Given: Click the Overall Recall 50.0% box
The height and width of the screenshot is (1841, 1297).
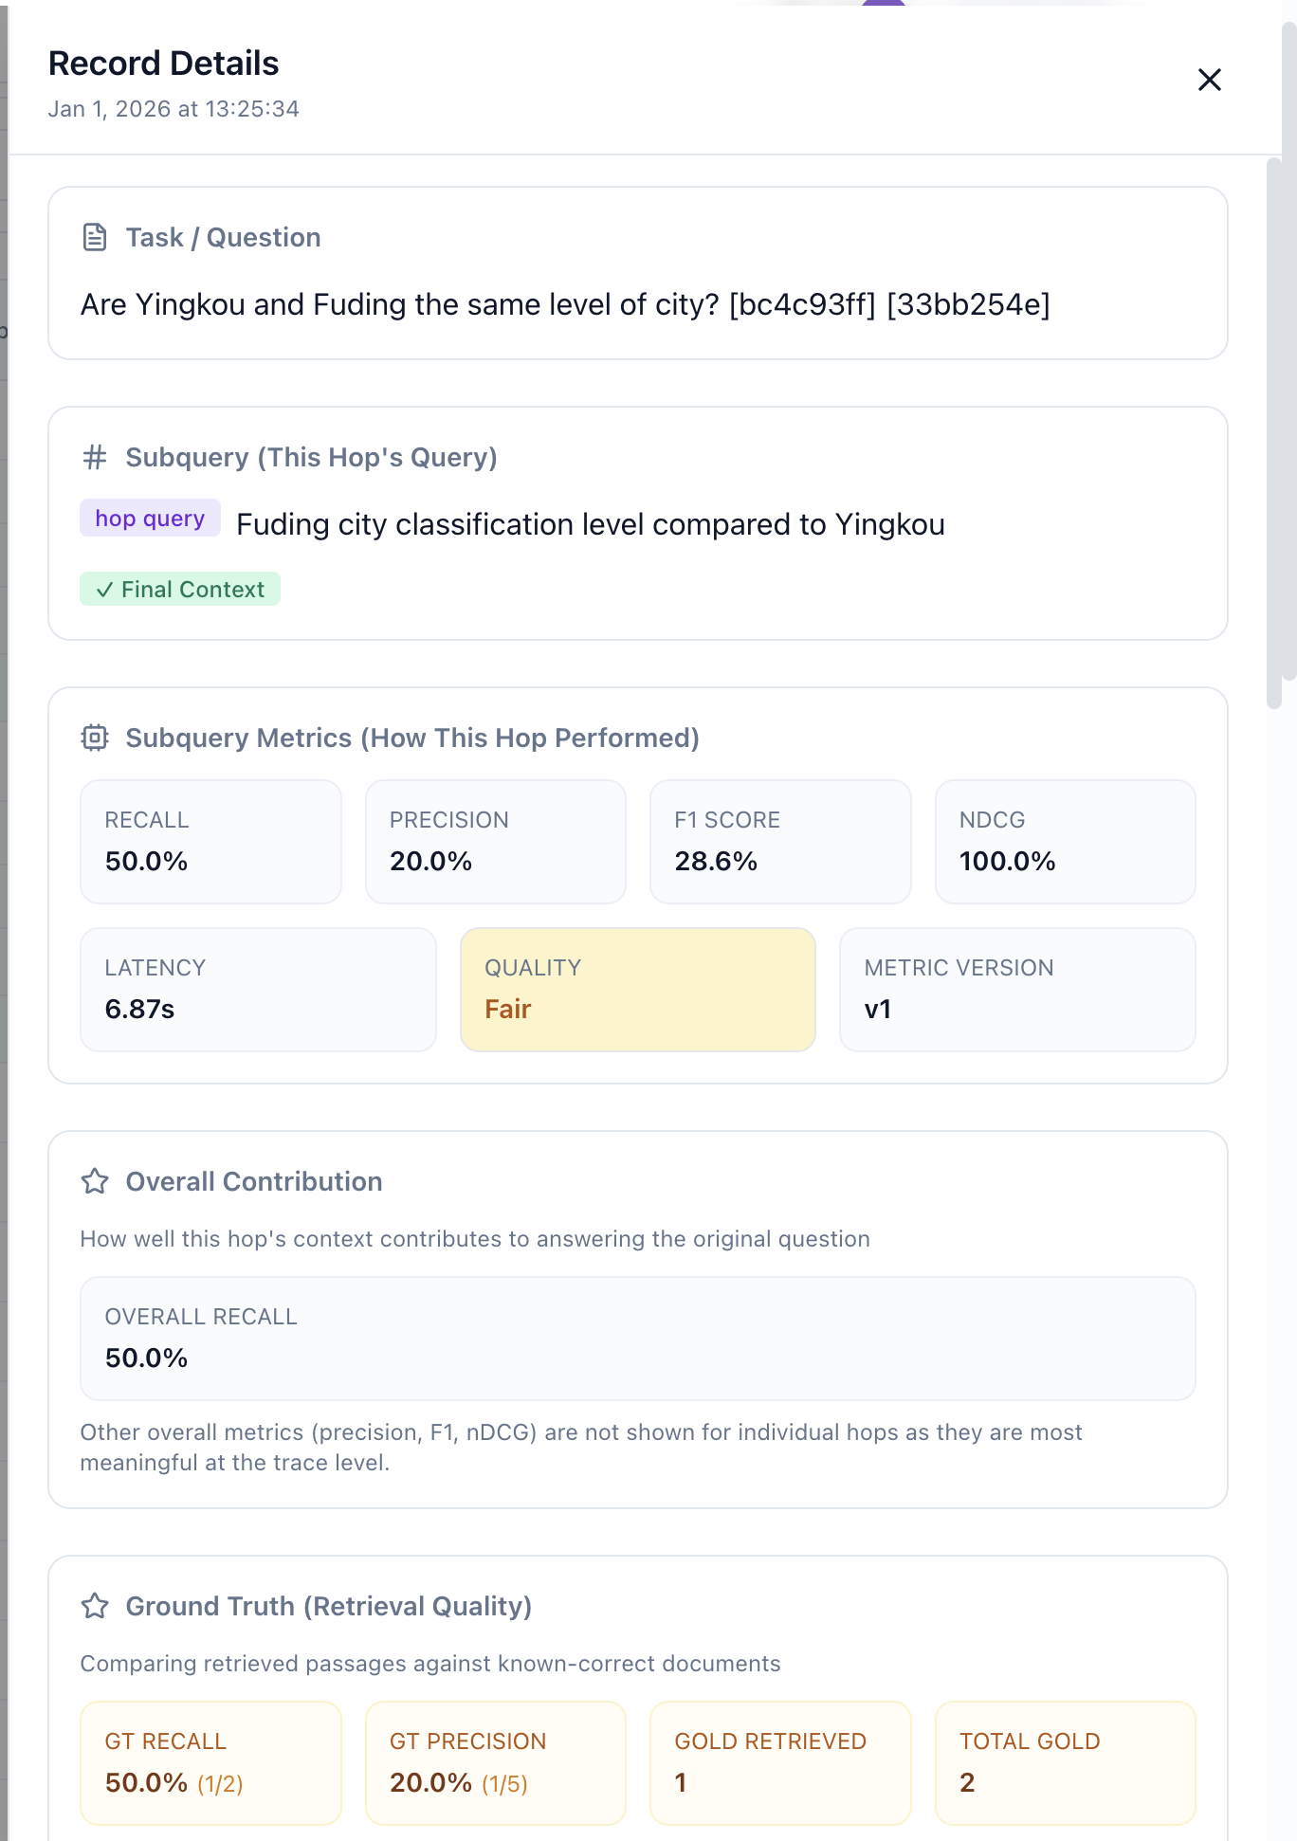Looking at the screenshot, I should click(637, 1338).
